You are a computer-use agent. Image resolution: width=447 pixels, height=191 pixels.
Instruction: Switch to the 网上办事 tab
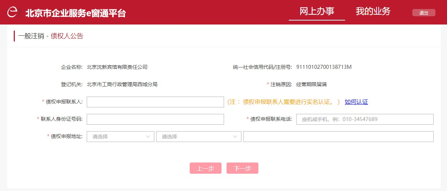tap(317, 12)
